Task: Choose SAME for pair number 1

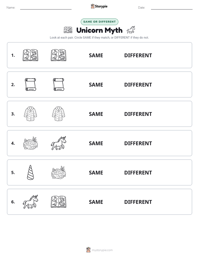Action: tap(96, 56)
